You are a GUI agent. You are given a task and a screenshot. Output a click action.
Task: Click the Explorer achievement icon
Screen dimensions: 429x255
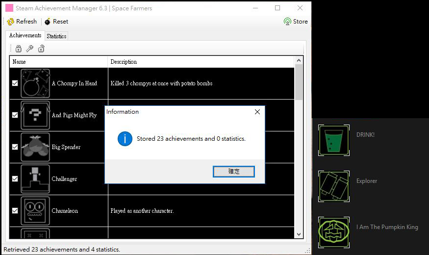[x=334, y=186]
